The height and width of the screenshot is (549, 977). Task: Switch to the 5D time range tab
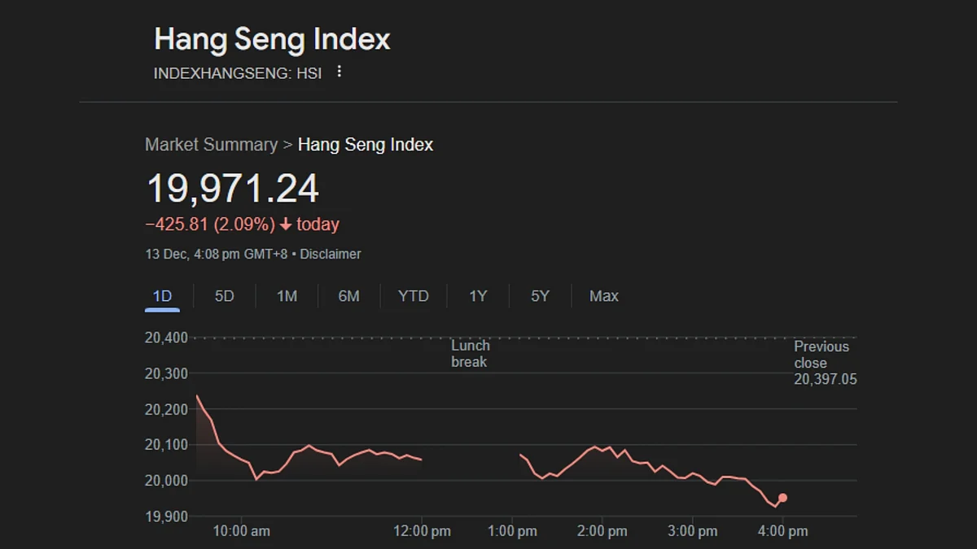(x=225, y=296)
